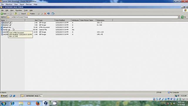Screen dimensions: 188x106
Task: Click the VirtualBox optical disk status icon
Action: tap(157, 99)
